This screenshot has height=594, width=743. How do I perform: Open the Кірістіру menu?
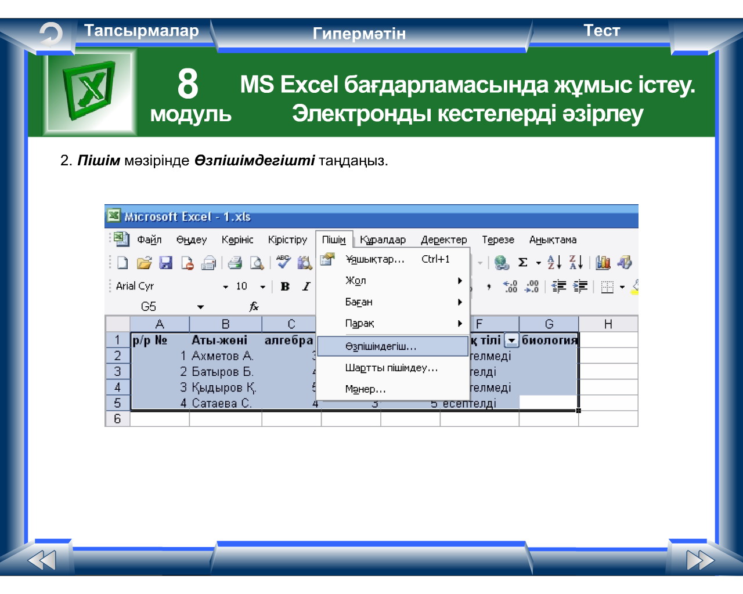coord(287,240)
